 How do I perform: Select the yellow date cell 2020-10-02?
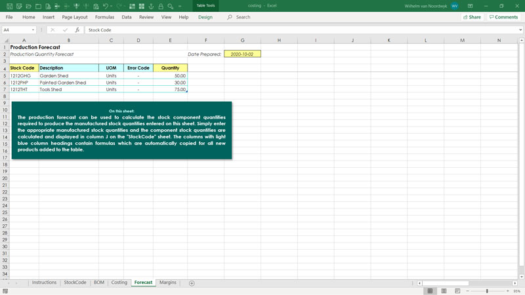pos(242,54)
